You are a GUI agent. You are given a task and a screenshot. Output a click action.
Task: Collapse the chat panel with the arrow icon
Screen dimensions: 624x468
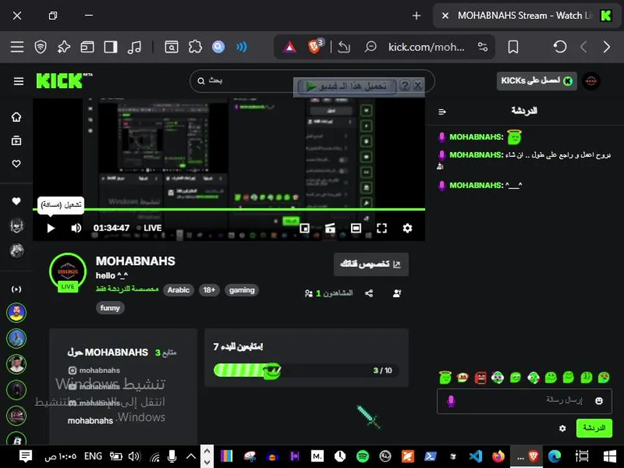click(x=442, y=112)
